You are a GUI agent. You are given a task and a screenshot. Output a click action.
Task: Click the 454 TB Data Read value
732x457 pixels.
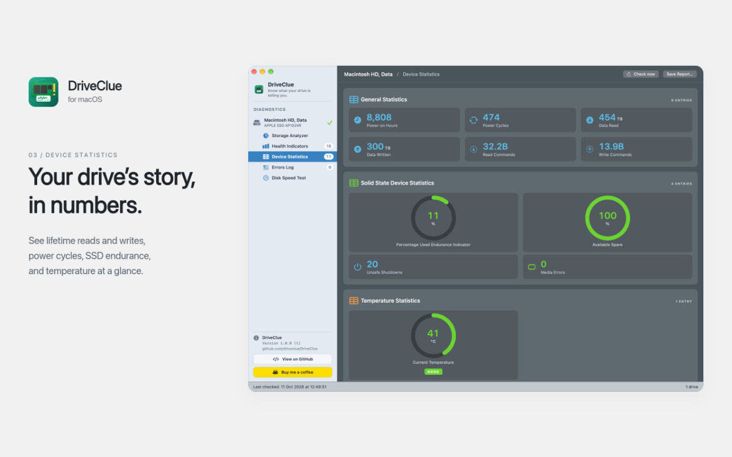(611, 118)
